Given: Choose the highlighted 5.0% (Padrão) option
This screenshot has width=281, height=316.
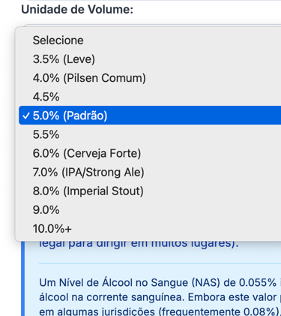Looking at the screenshot, I should pyautogui.click(x=150, y=116).
